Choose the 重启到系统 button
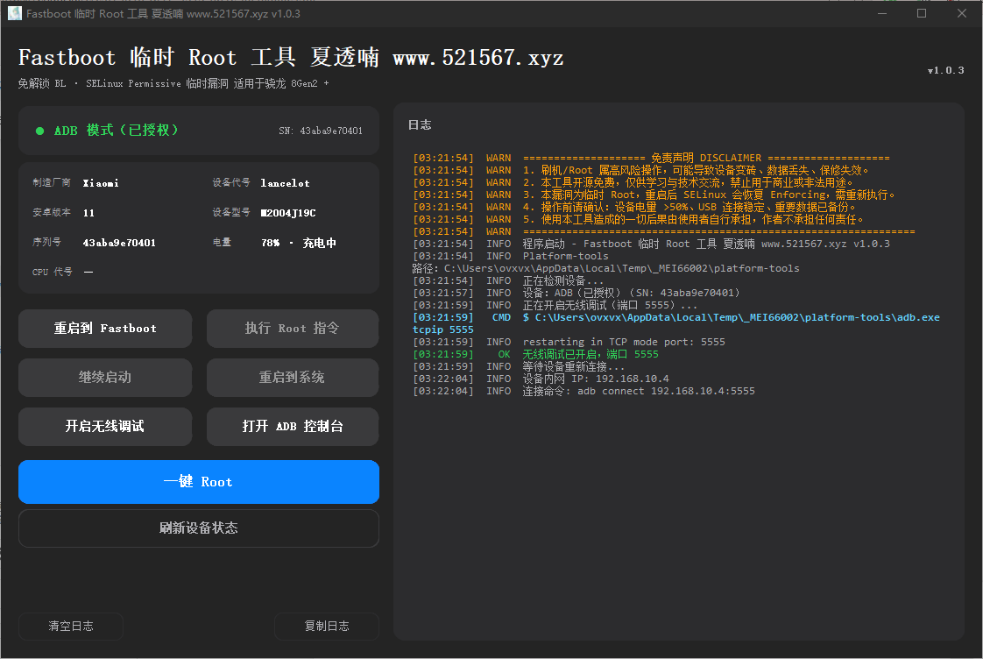983x659 pixels. (x=292, y=377)
